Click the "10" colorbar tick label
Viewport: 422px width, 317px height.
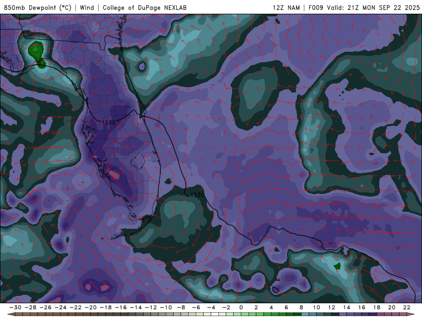coord(316,307)
